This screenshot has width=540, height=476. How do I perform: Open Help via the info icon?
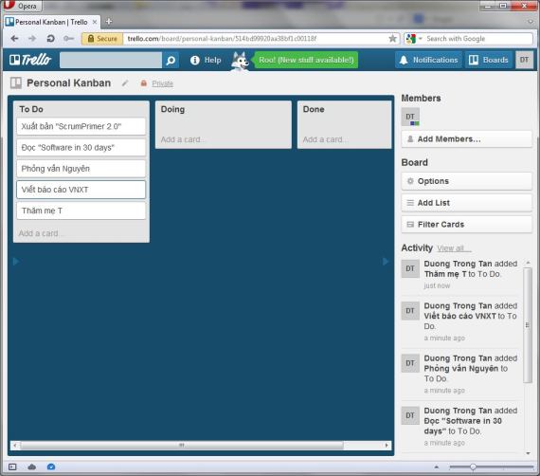(195, 61)
